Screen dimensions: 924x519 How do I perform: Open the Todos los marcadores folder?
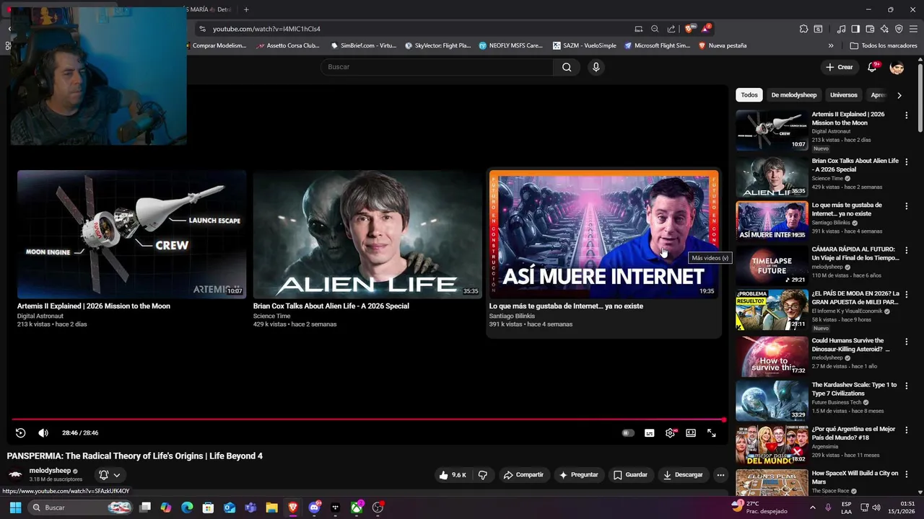(x=884, y=45)
